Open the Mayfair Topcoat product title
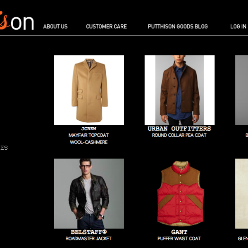This screenshot has height=248, width=248. (x=88, y=135)
